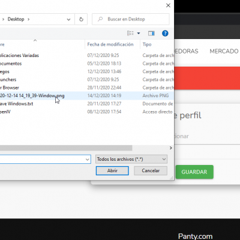Click the horizontal scrollbar right arrow
Screen dimensions: 240x240
pyautogui.click(x=170, y=148)
